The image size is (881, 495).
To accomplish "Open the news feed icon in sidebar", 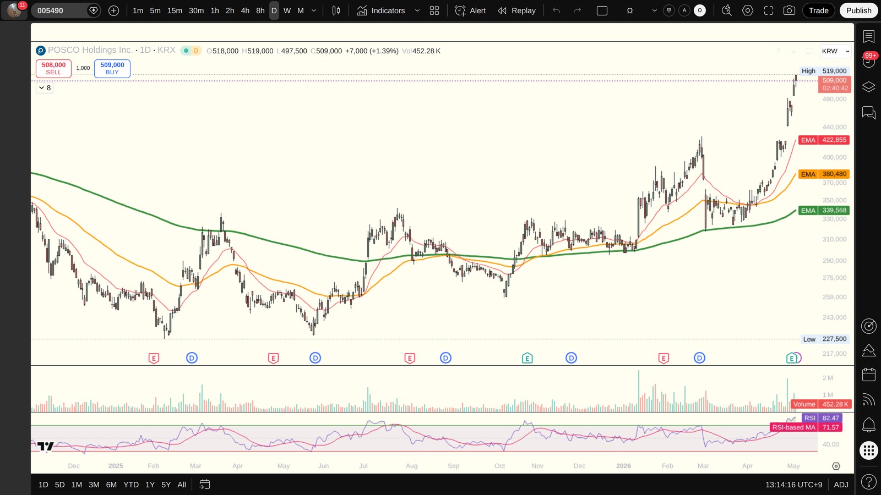I will [868, 400].
